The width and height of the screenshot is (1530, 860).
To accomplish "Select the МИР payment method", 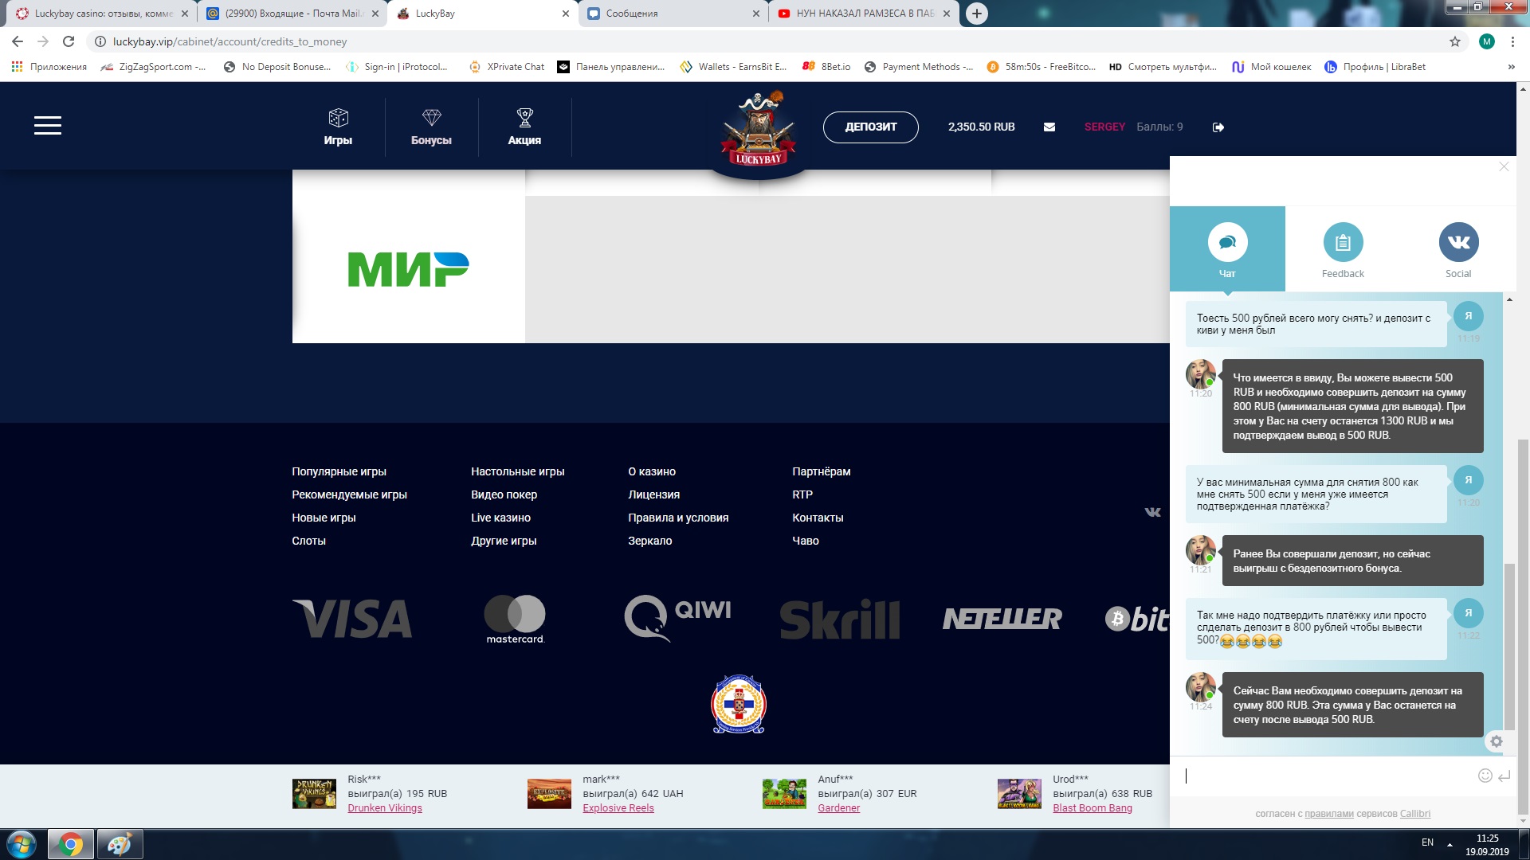I will tap(408, 269).
